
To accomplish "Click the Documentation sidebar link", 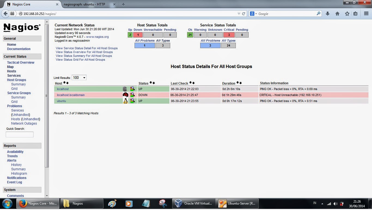I will [x=19, y=49].
